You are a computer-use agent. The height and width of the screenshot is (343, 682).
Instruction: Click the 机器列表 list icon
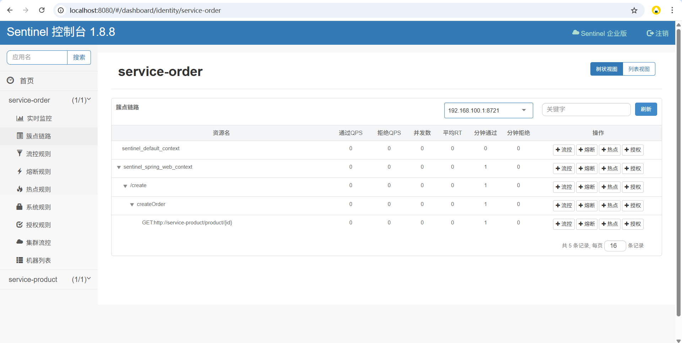point(20,260)
